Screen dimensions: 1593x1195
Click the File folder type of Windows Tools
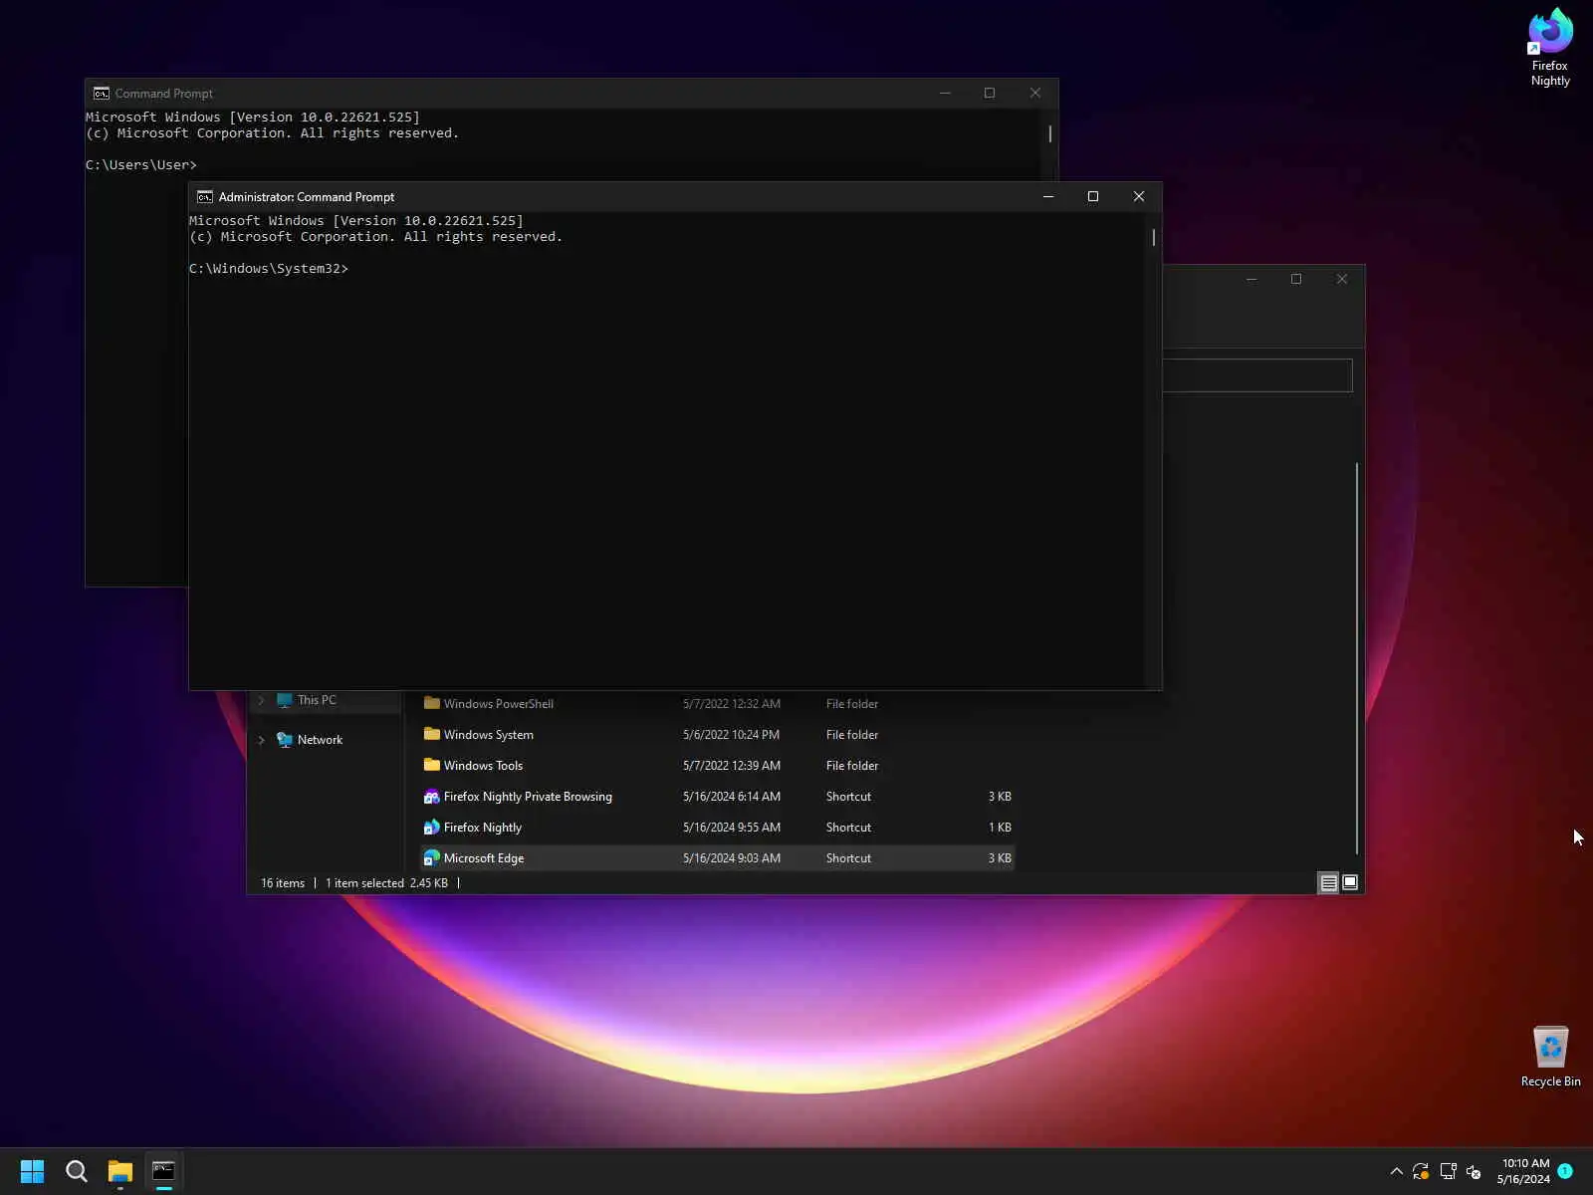click(x=852, y=766)
